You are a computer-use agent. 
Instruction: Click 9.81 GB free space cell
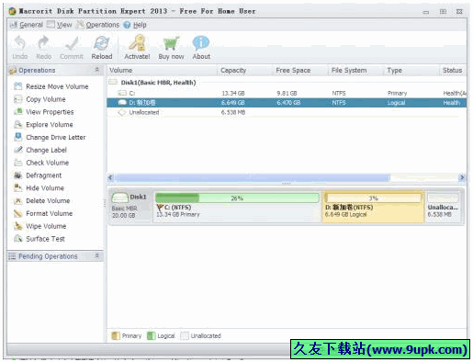pos(287,93)
